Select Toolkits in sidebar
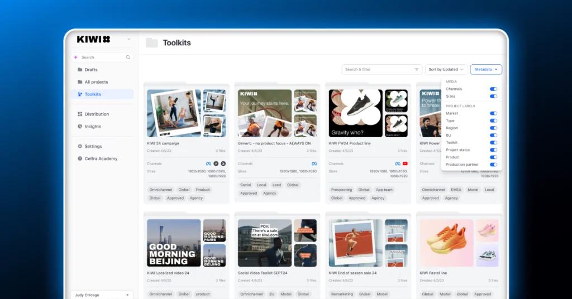The width and height of the screenshot is (572, 299). click(x=102, y=94)
